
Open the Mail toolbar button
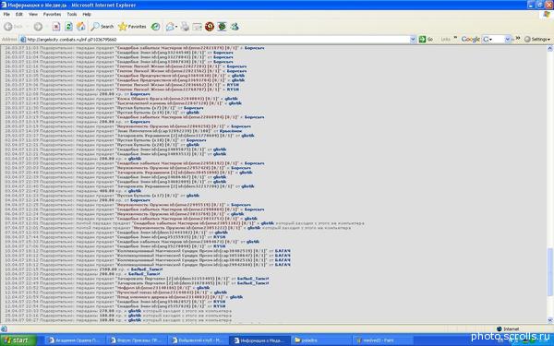(x=170, y=27)
